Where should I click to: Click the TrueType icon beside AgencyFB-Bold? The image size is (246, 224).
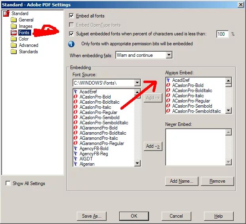pyautogui.click(x=76, y=148)
